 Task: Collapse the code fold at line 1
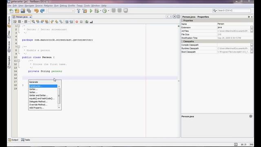point(19,26)
